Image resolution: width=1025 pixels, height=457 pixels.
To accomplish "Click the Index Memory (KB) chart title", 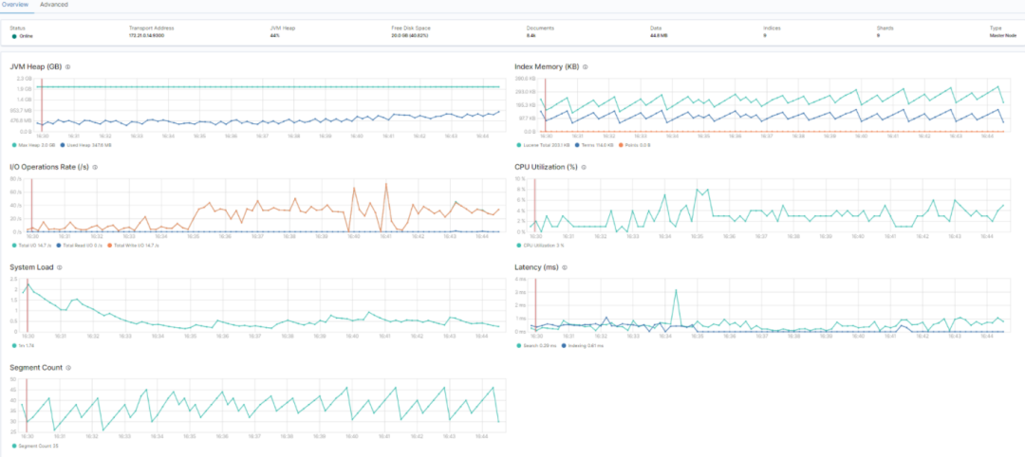I will coord(548,66).
